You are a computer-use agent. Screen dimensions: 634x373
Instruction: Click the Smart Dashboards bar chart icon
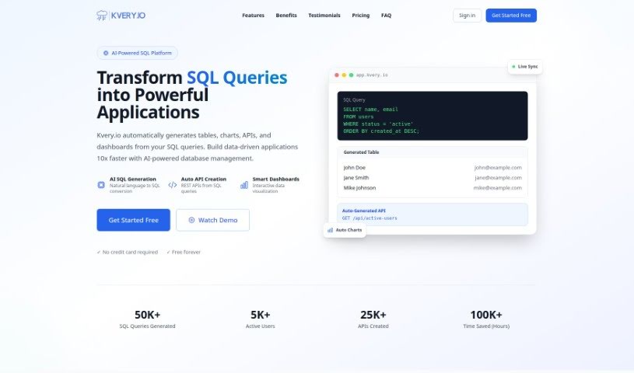[x=244, y=185]
